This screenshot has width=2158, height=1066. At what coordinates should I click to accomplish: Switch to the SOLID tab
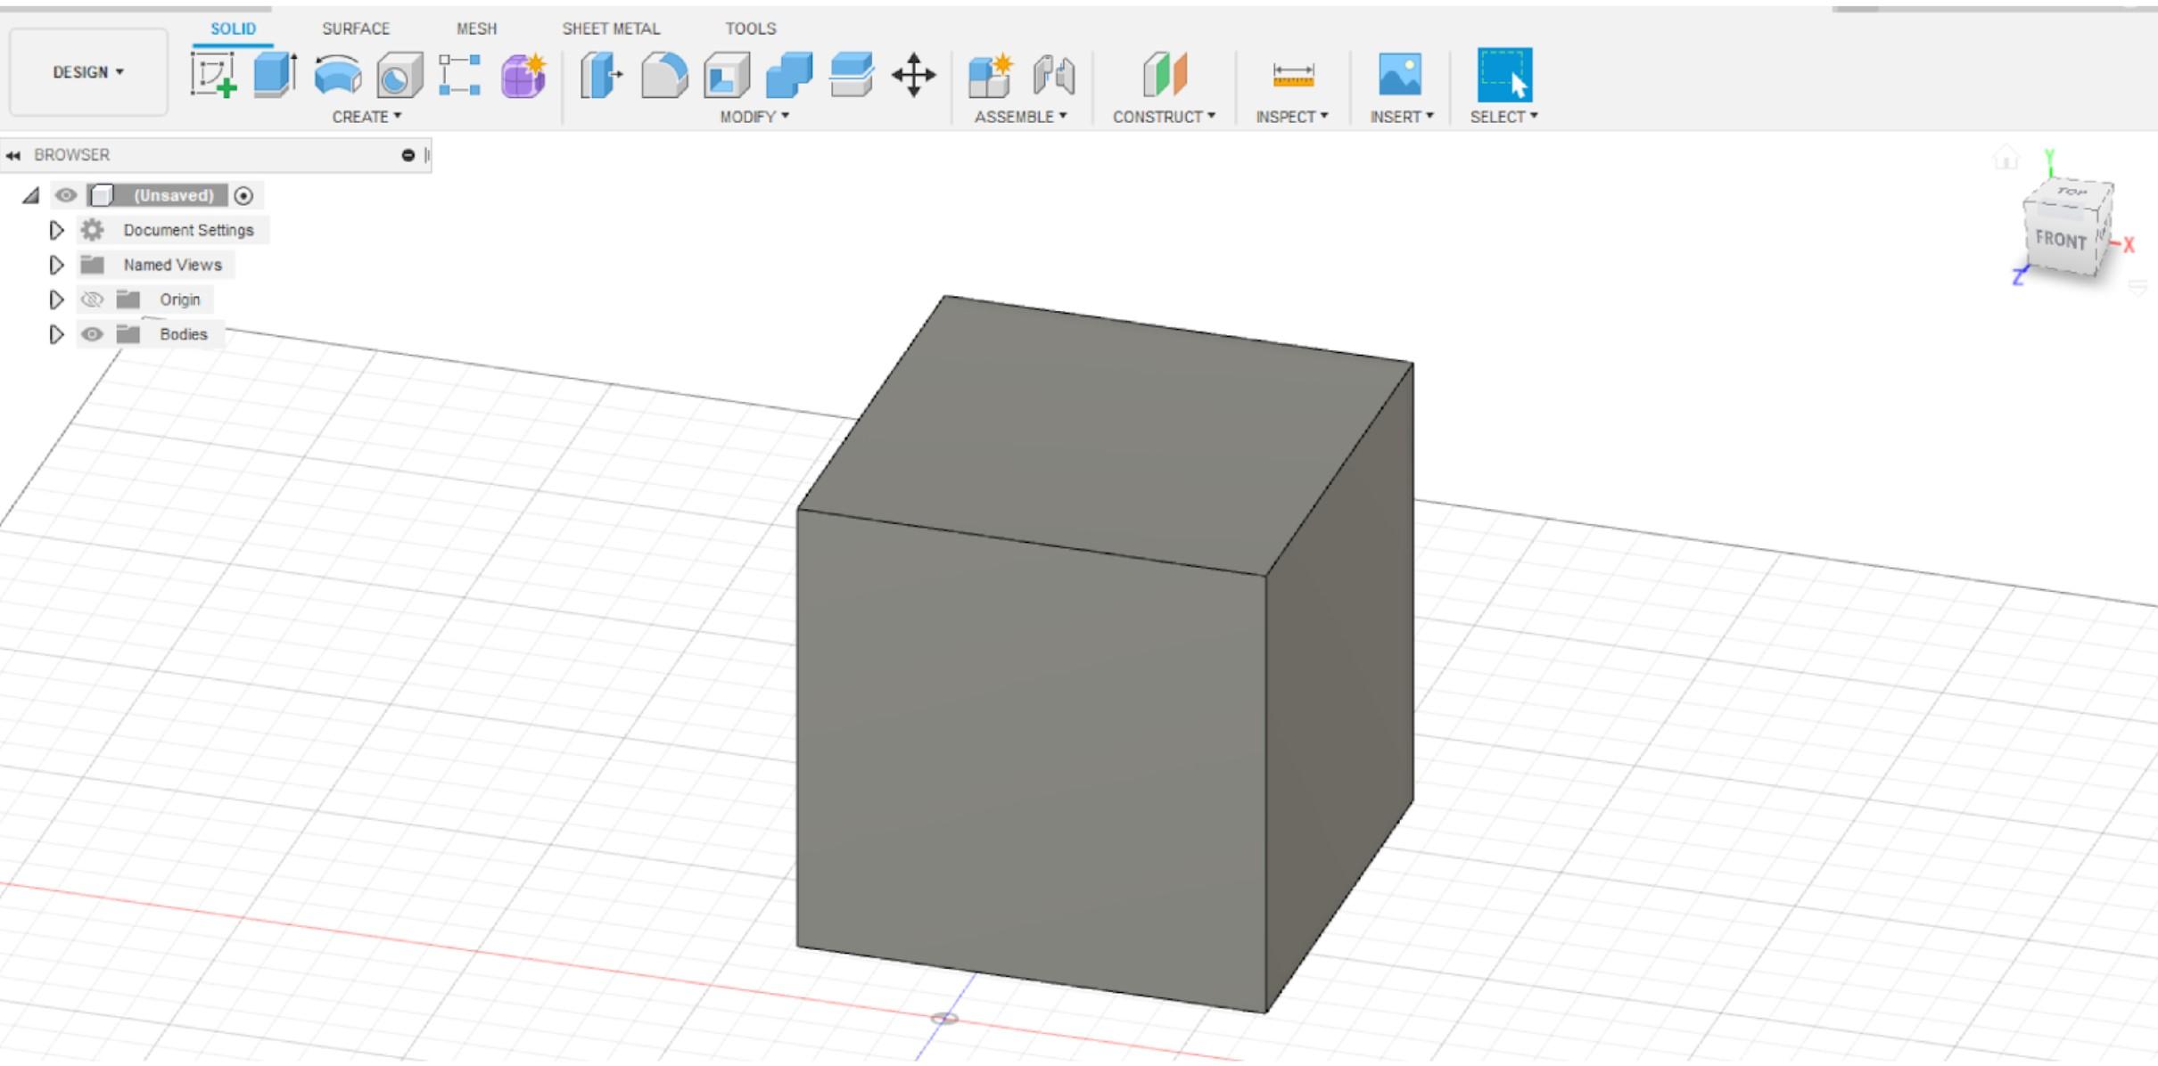[233, 29]
